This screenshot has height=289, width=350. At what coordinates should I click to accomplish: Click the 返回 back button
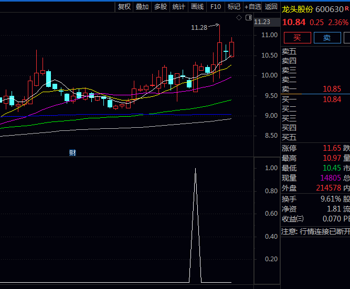click(271, 7)
